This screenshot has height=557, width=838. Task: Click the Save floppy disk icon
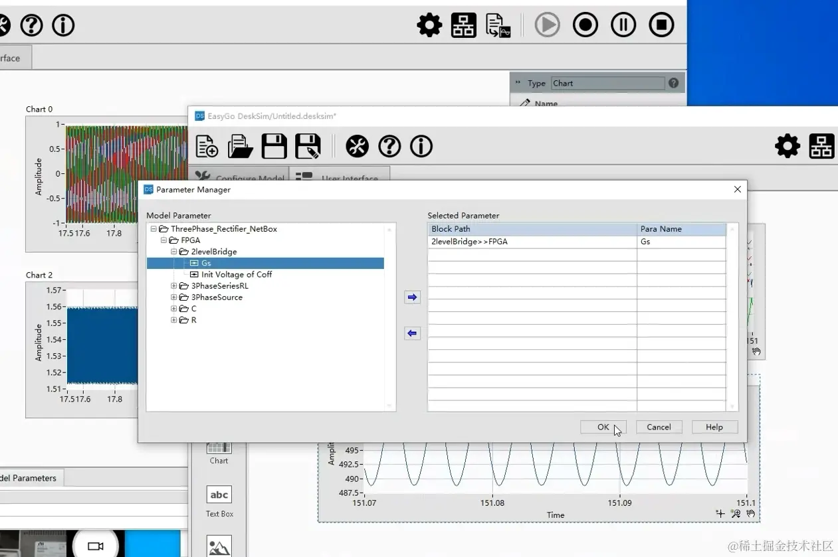tap(274, 146)
